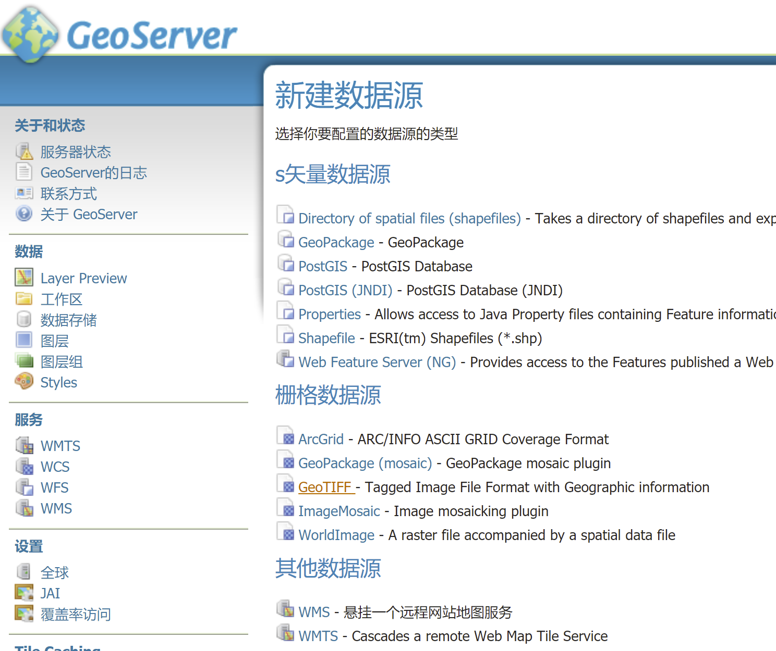Open the WMS service settings in sidebar
The height and width of the screenshot is (651, 776).
click(56, 508)
